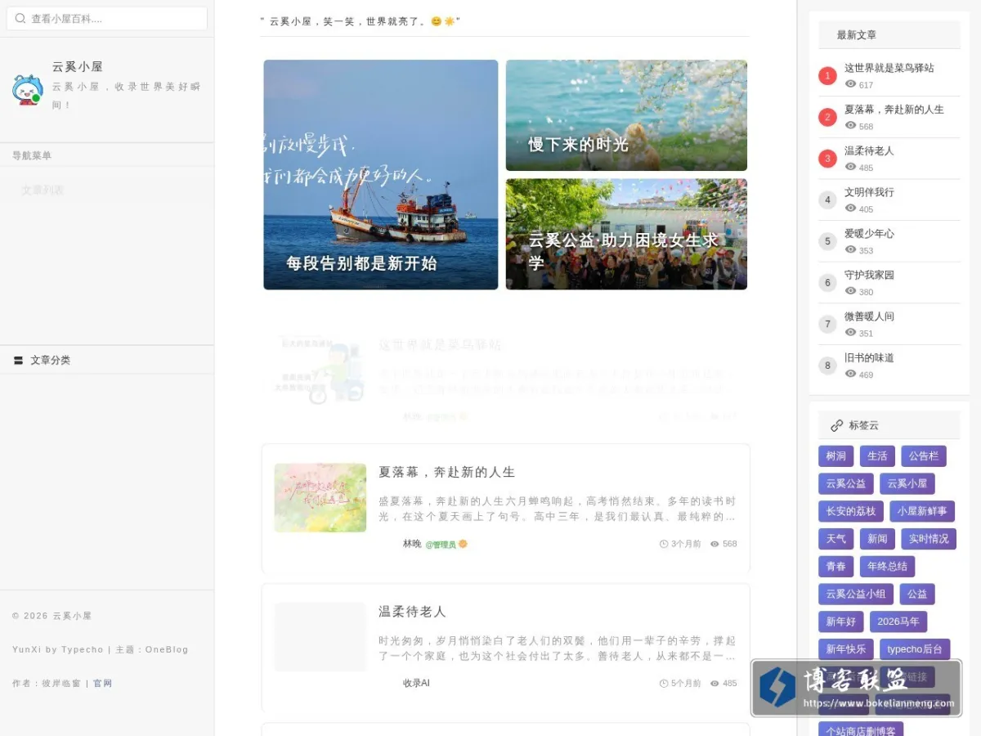Screen dimensions: 981x736
Task: Click the 云奚小屋 blue mascot avatar
Action: click(28, 89)
